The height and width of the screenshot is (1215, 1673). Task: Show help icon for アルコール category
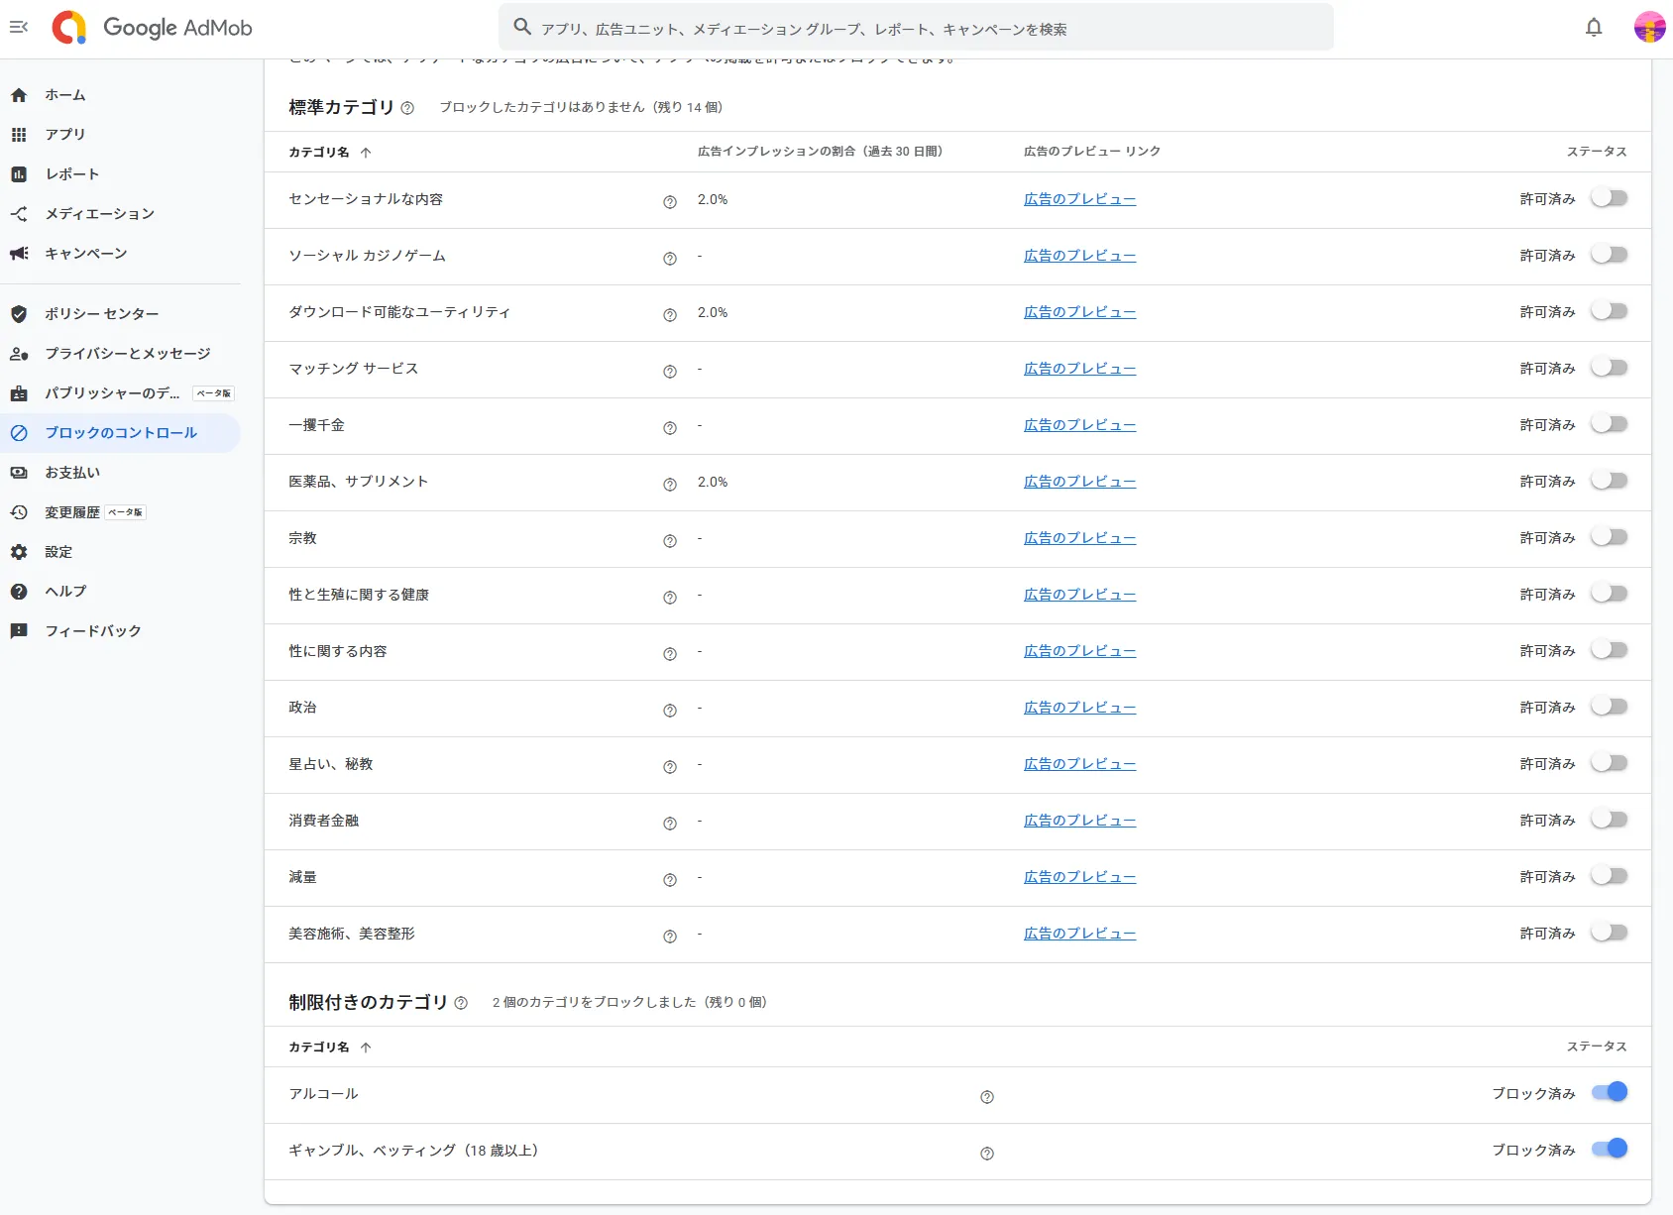987,1097
